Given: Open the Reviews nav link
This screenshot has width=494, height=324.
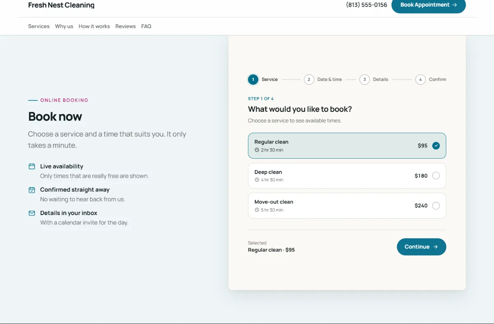Looking at the screenshot, I should click(x=126, y=26).
